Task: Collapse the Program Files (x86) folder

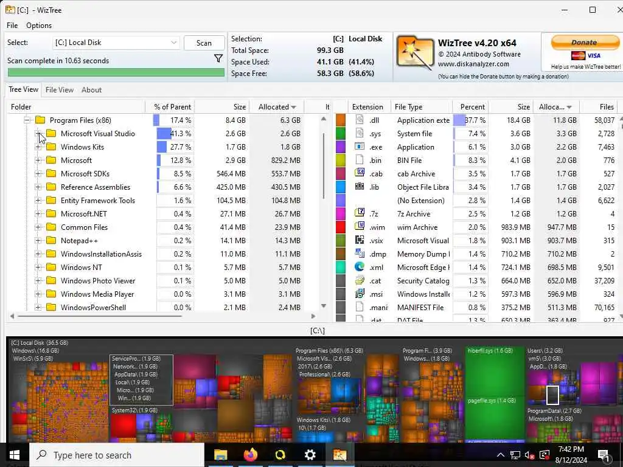Action: click(x=27, y=120)
